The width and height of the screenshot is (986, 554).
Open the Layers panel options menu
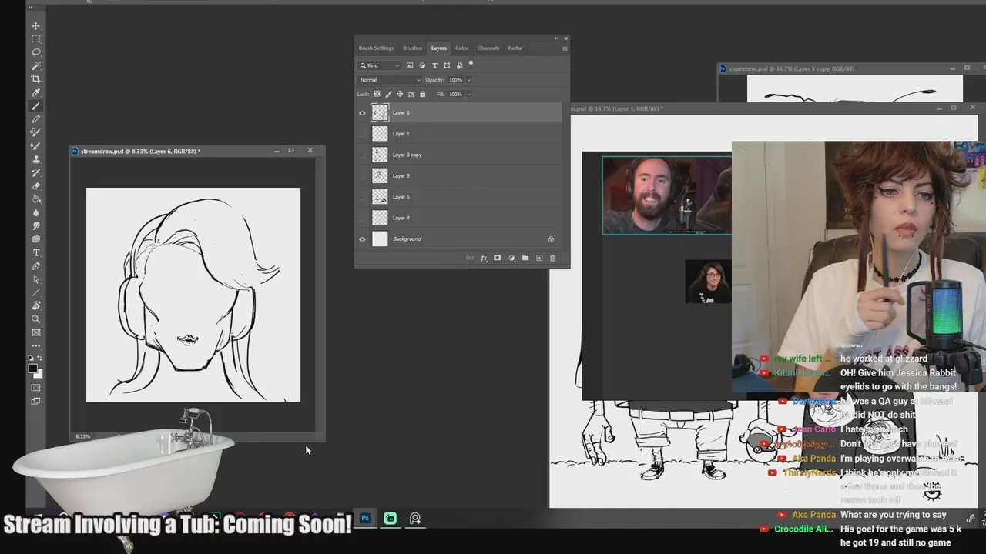pos(565,48)
